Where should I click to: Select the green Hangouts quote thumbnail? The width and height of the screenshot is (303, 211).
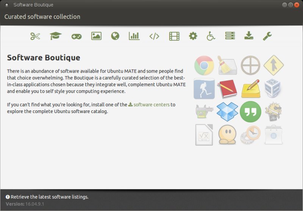point(250,112)
